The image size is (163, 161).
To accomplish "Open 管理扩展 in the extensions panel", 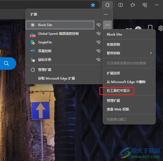I will [x=64, y=70].
